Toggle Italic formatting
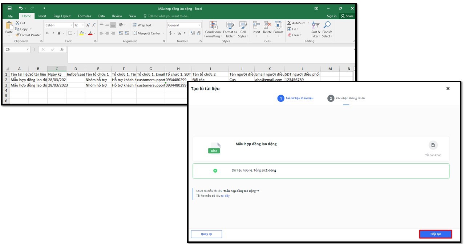Image resolution: width=465 pixels, height=244 pixels. [x=53, y=33]
